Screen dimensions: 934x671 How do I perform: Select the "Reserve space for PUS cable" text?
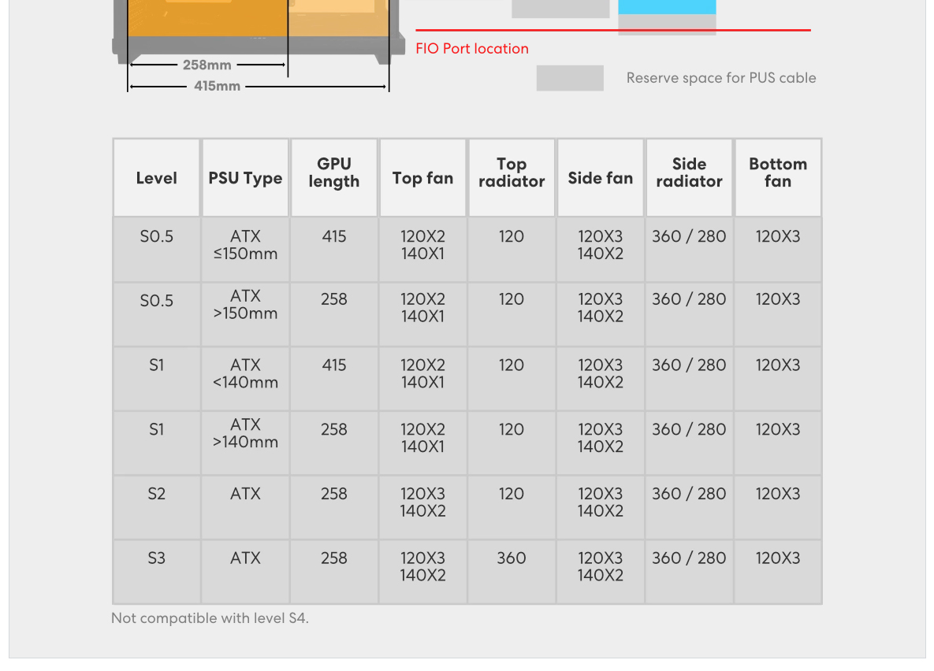pyautogui.click(x=720, y=78)
